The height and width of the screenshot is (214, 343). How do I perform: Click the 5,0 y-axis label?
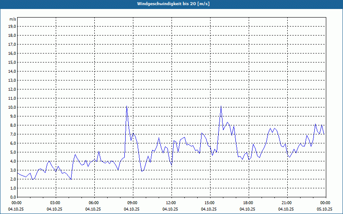pos(13,152)
